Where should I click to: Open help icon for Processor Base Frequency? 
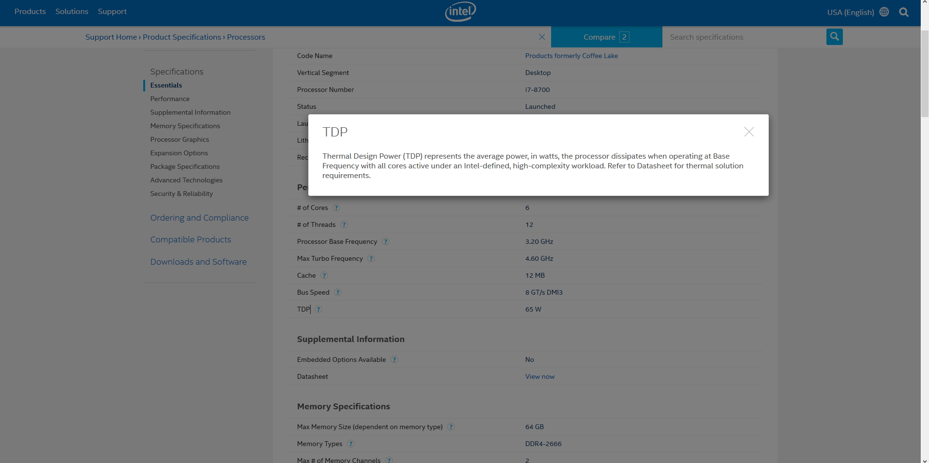pyautogui.click(x=386, y=241)
